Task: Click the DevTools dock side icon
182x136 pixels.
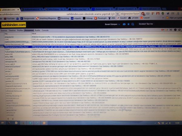Action: click(x=180, y=30)
